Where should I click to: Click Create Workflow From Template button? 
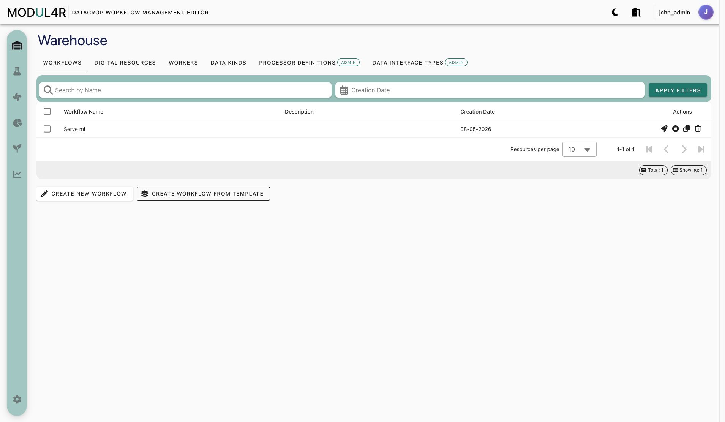click(203, 194)
